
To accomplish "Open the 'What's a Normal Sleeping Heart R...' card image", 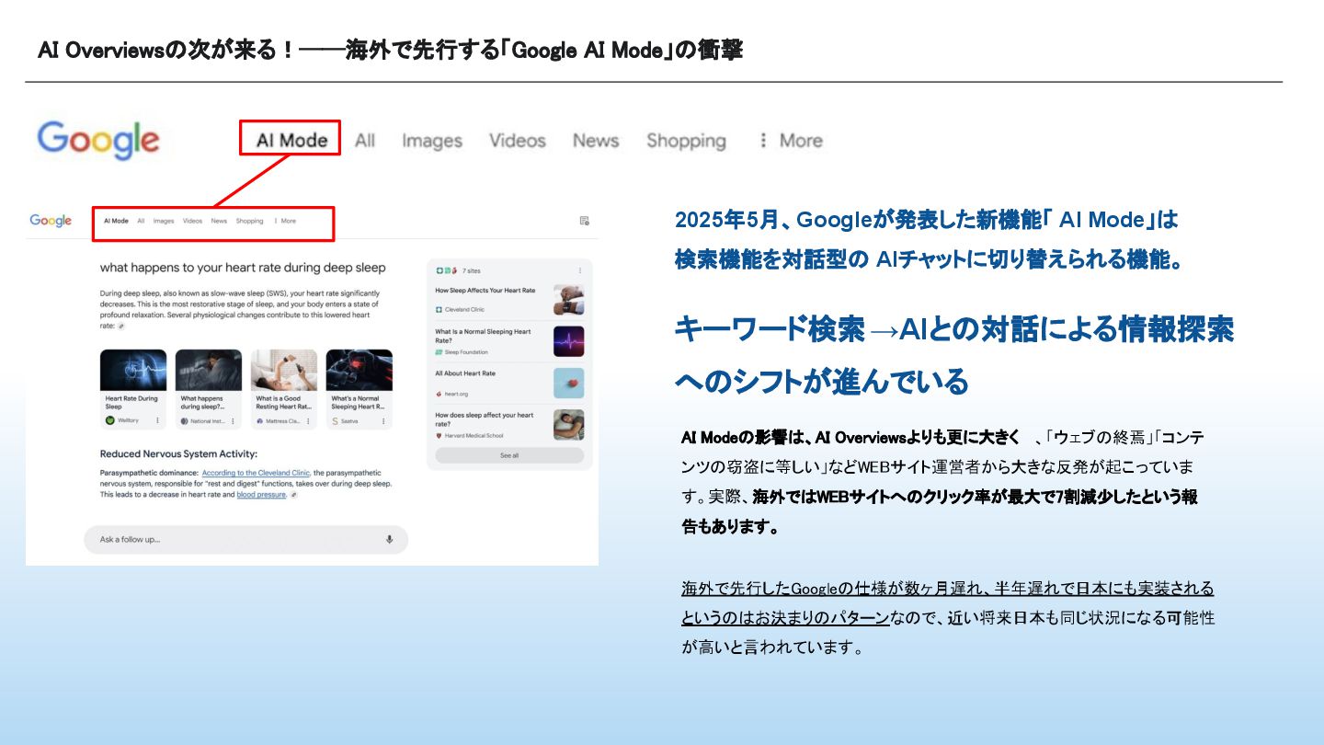I will 360,370.
